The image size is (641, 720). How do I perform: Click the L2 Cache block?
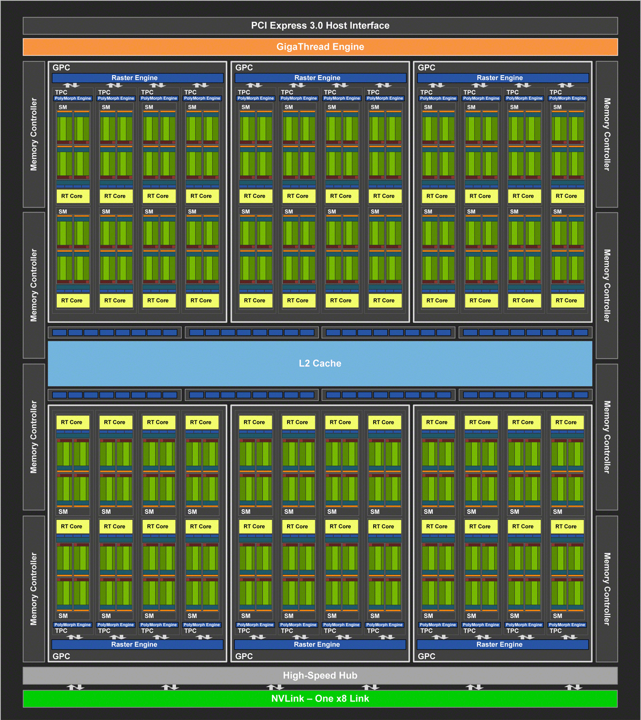coord(320,364)
